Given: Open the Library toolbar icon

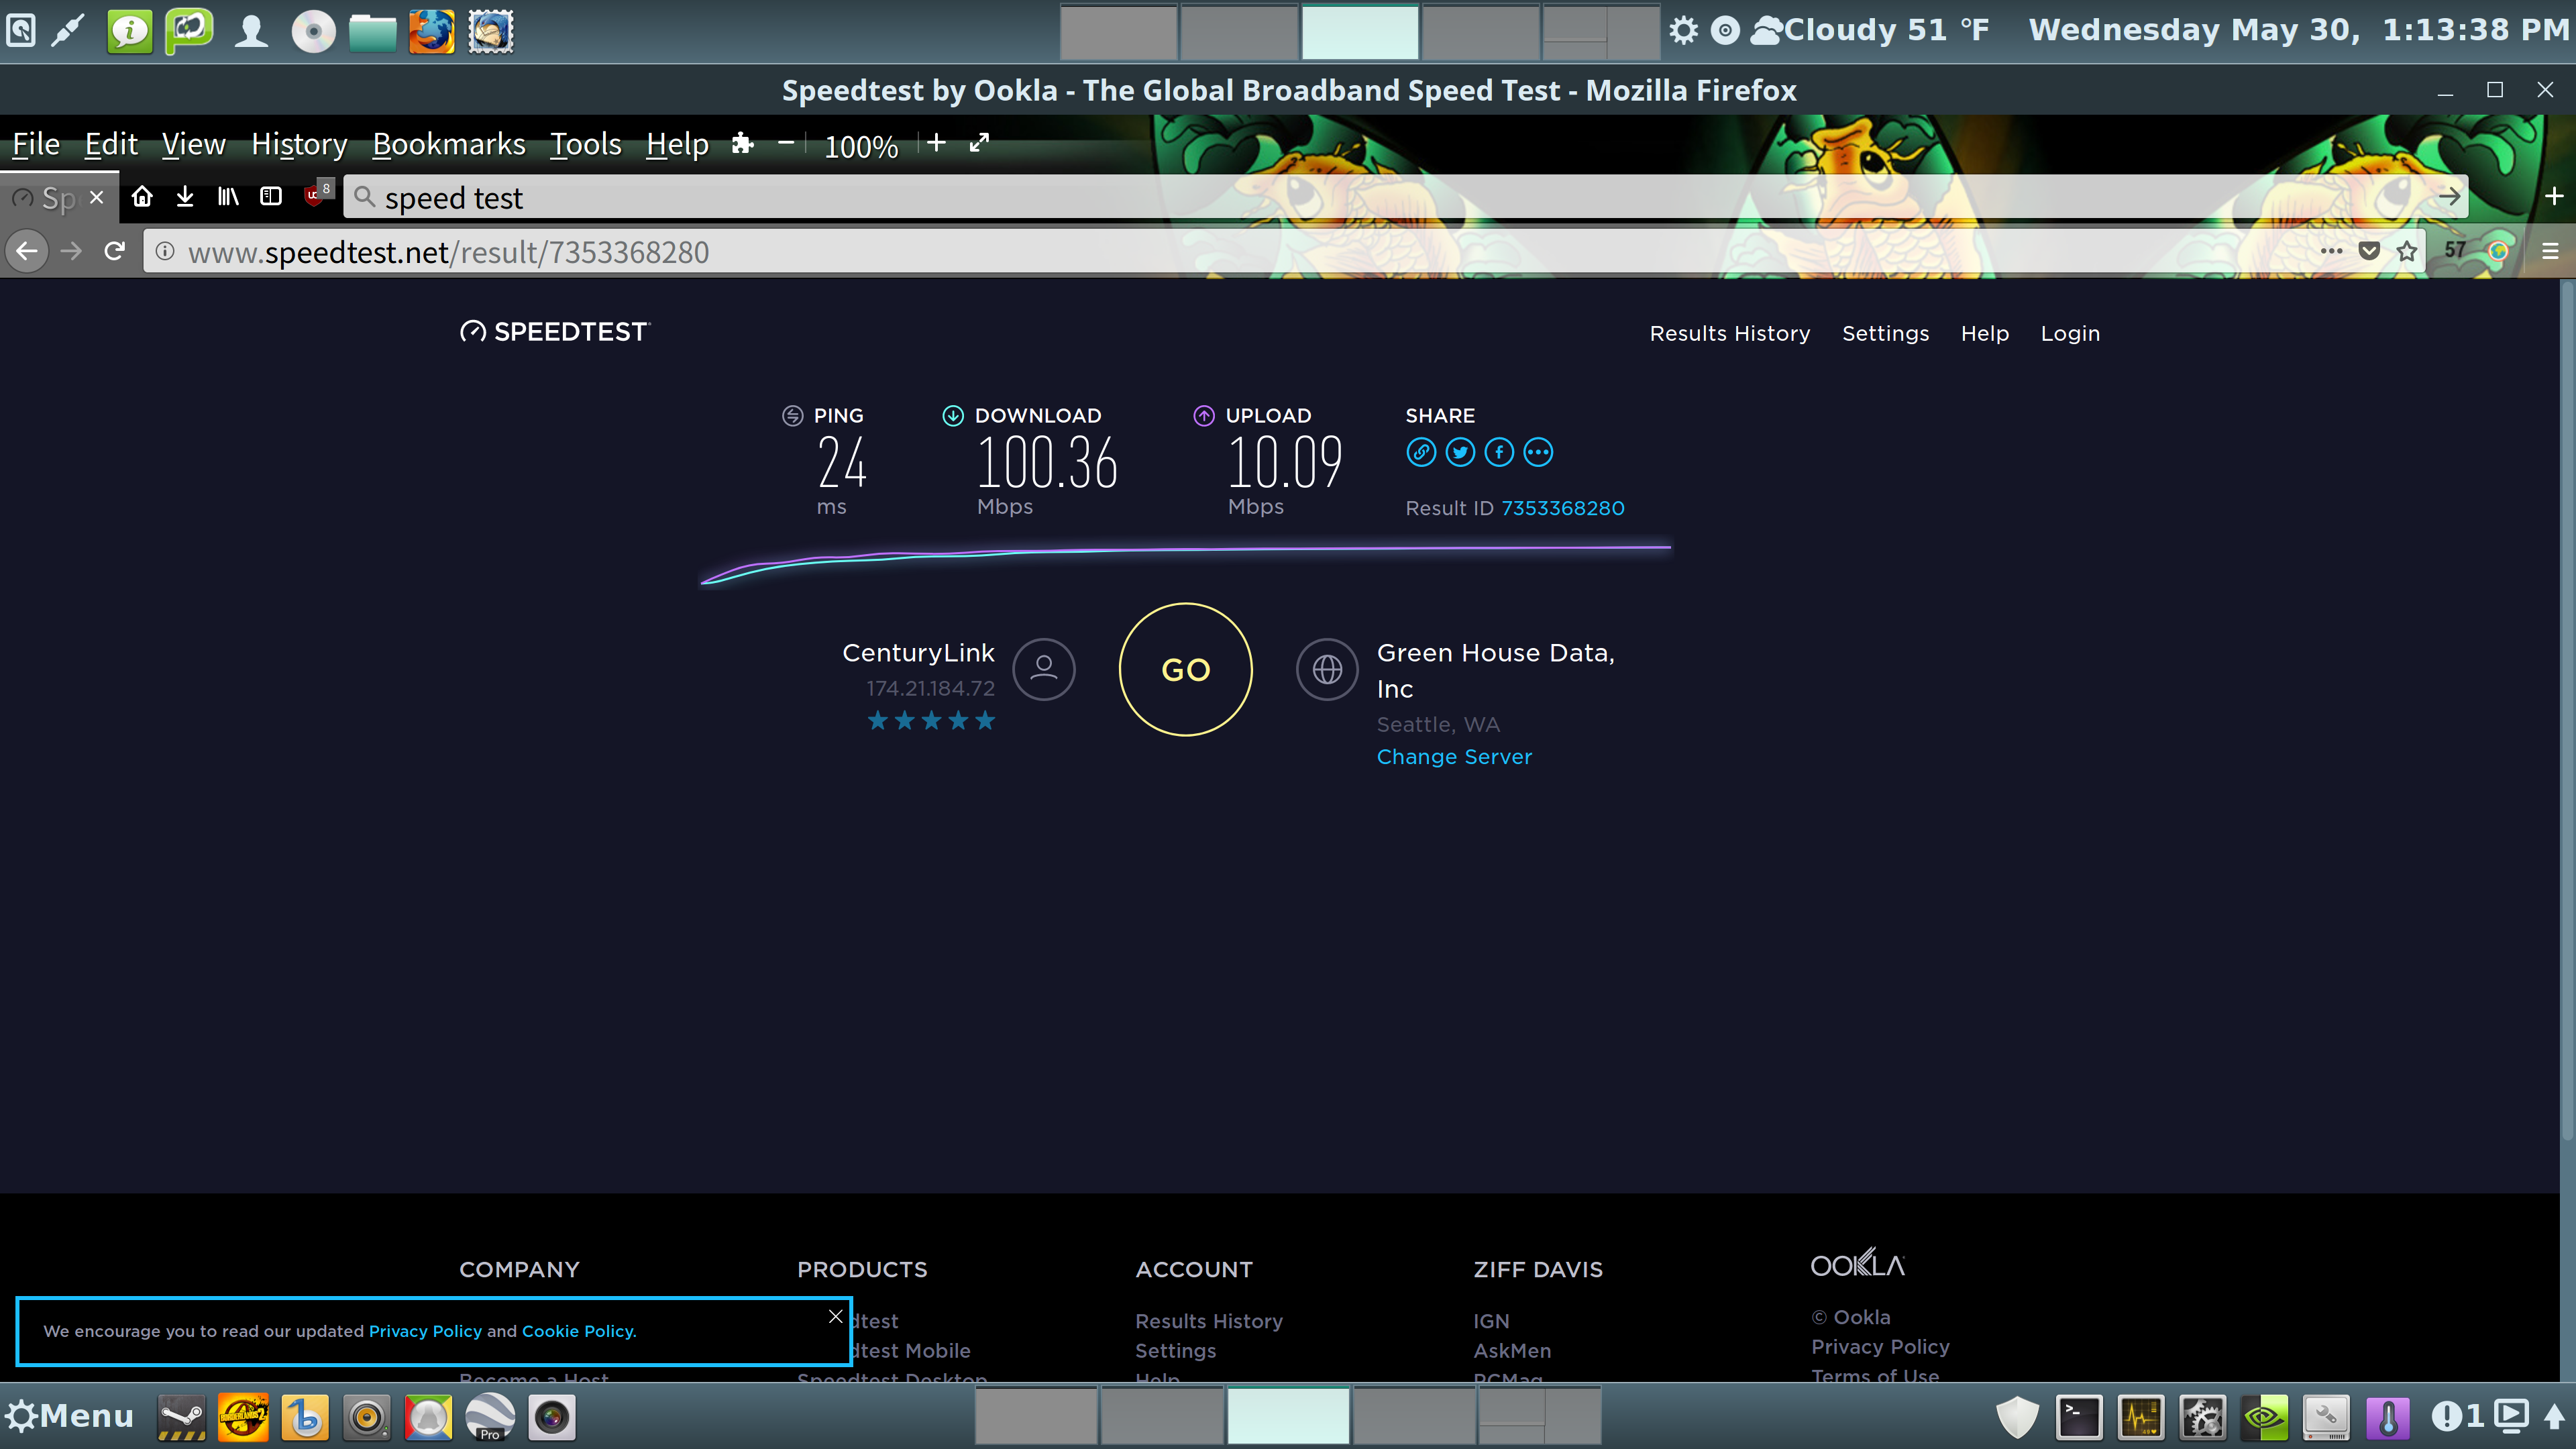Looking at the screenshot, I should pyautogui.click(x=228, y=197).
